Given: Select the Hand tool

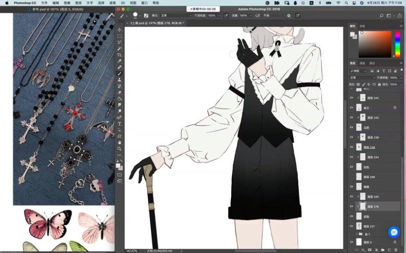Looking at the screenshot, I should (119, 143).
